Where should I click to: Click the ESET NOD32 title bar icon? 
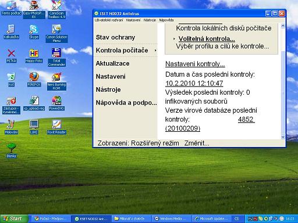pos(96,13)
